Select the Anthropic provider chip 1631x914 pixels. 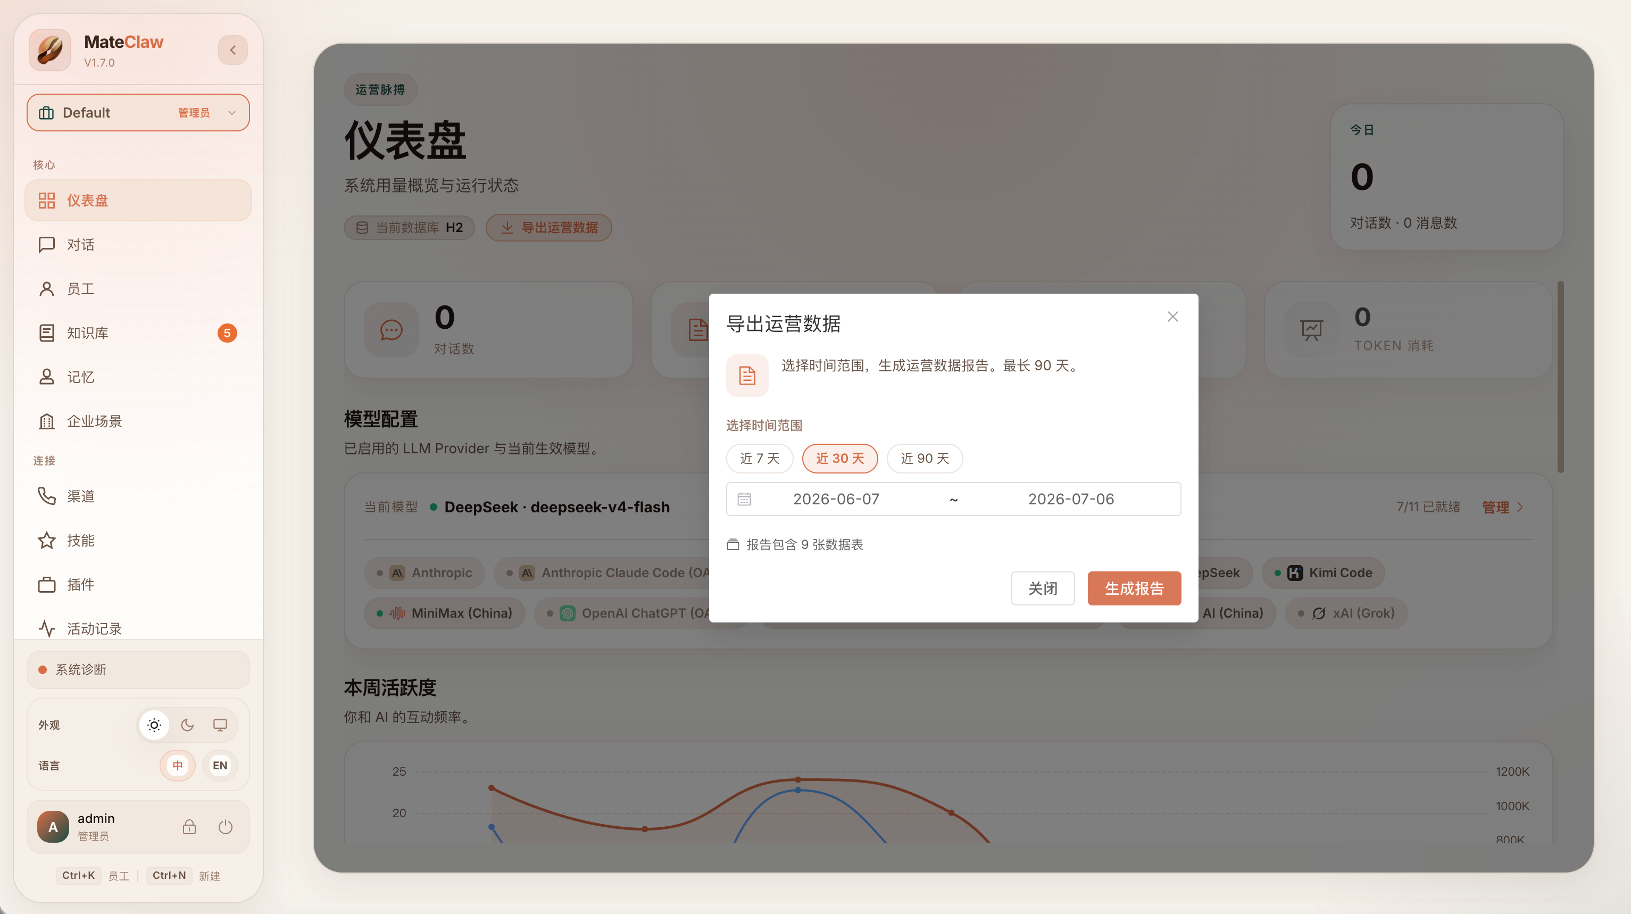[424, 572]
